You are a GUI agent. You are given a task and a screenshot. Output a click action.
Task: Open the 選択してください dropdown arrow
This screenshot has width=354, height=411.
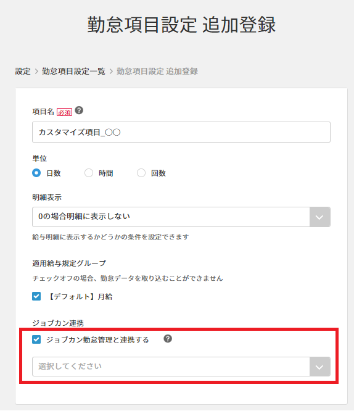point(319,367)
